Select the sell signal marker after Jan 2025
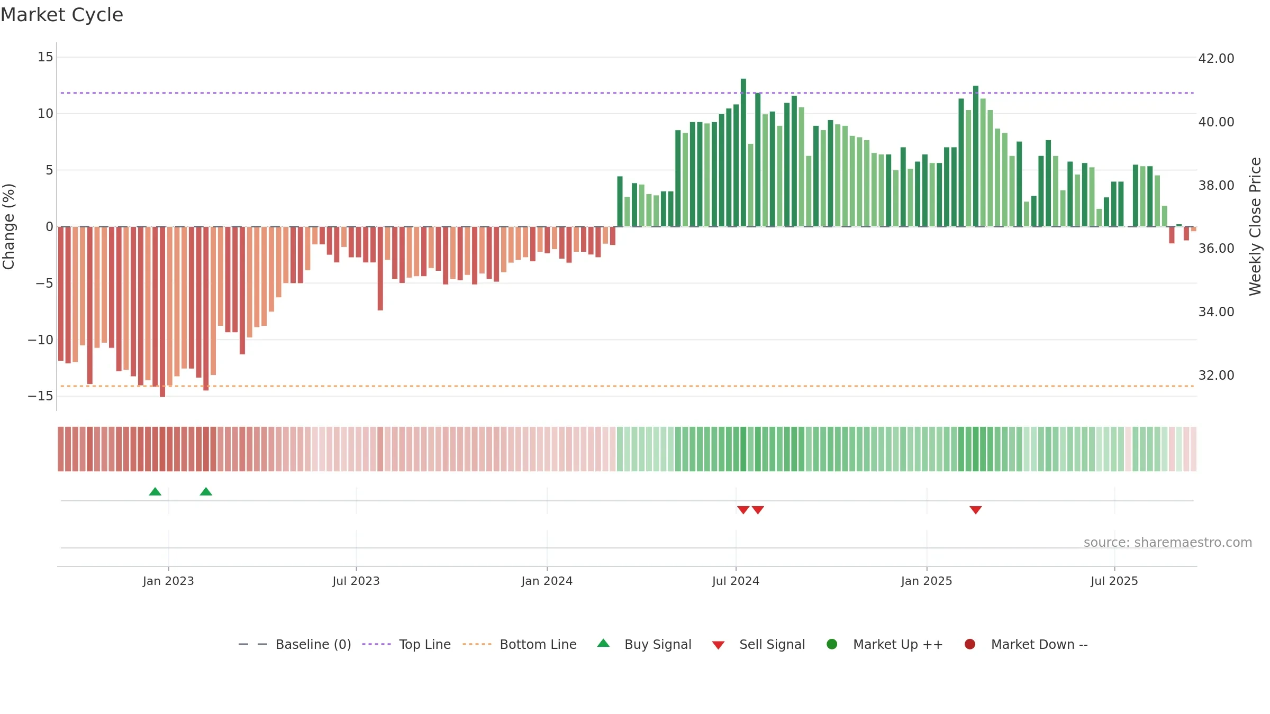1270x714 pixels. [x=976, y=510]
